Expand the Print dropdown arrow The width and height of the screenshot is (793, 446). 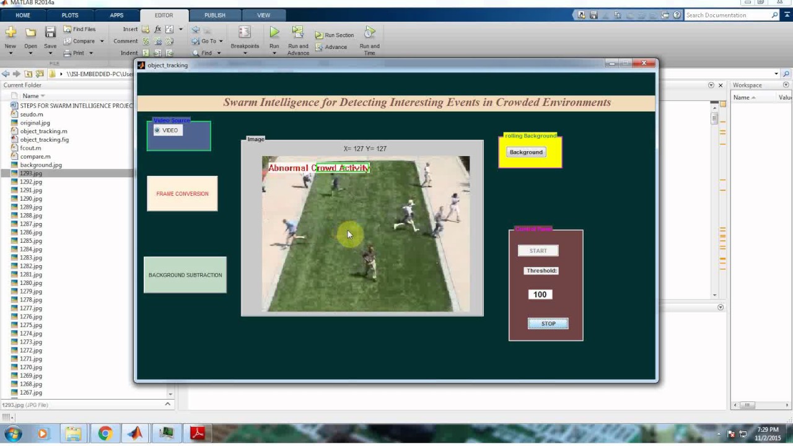[91, 53]
